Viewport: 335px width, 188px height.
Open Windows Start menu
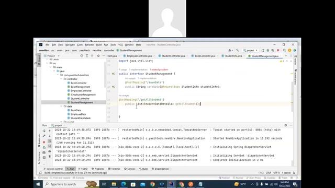(x=38, y=184)
